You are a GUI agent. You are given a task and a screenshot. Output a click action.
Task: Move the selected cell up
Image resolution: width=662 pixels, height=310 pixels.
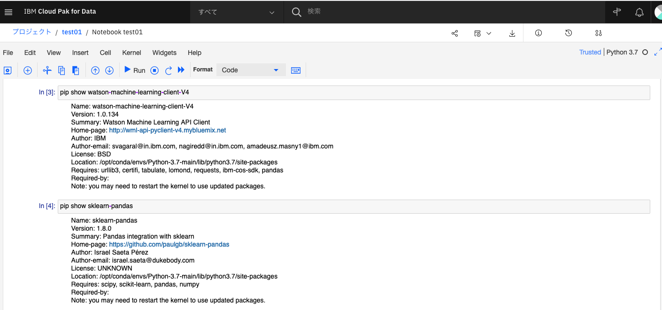(x=95, y=70)
